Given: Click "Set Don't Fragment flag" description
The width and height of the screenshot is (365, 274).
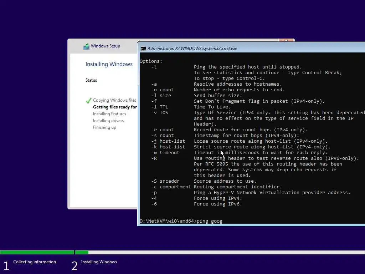Looking at the screenshot, I should click(x=259, y=101).
